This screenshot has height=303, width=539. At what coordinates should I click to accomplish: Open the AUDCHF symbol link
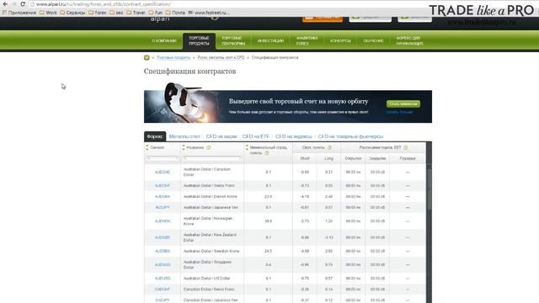coord(163,185)
